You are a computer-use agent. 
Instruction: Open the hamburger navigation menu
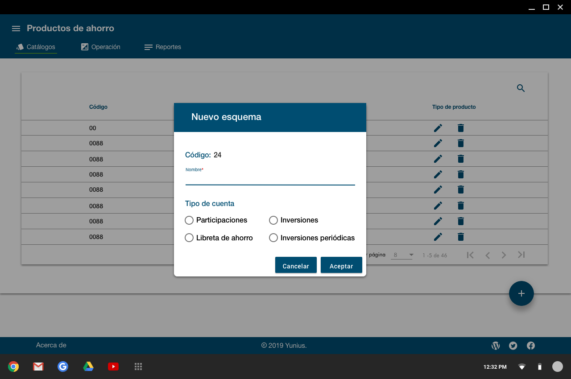click(x=16, y=29)
